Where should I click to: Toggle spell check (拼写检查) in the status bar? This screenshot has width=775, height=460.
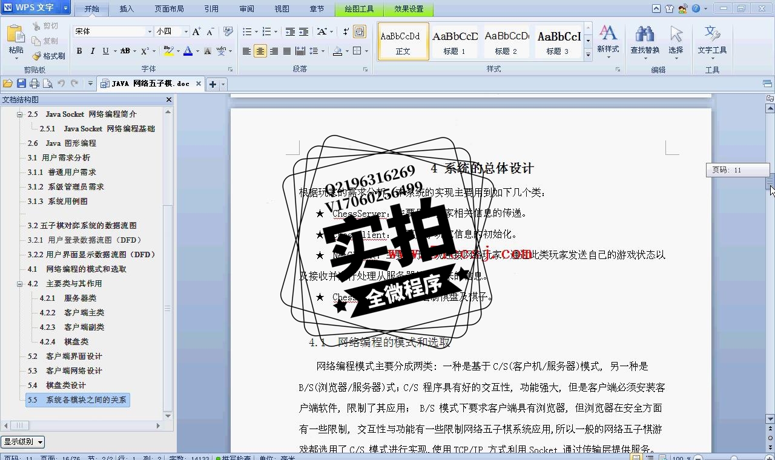pos(233,458)
